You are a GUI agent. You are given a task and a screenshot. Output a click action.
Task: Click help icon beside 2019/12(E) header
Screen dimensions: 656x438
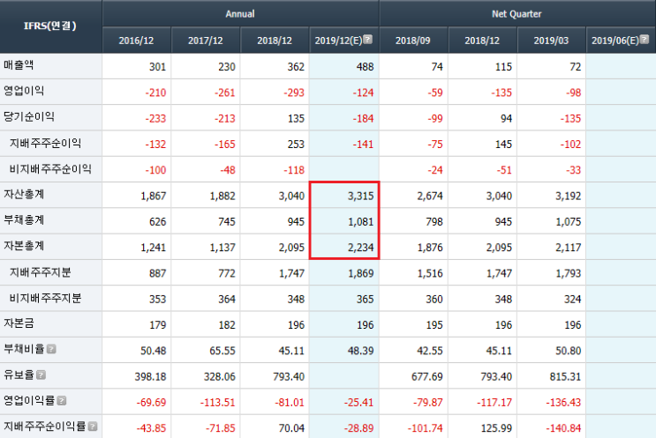coord(368,40)
